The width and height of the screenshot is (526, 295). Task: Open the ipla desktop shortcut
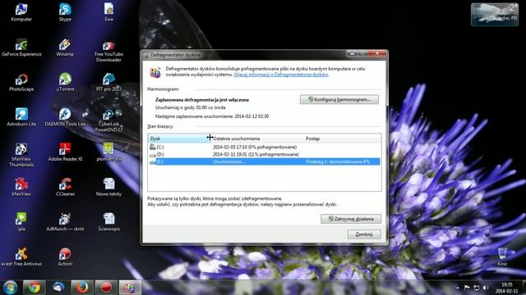pyautogui.click(x=21, y=222)
